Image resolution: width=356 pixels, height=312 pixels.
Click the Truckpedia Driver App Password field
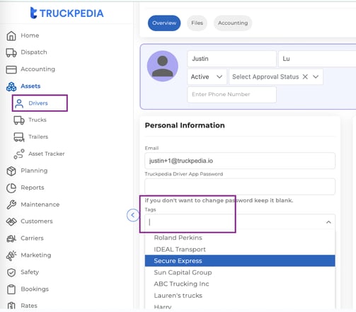[240, 187]
